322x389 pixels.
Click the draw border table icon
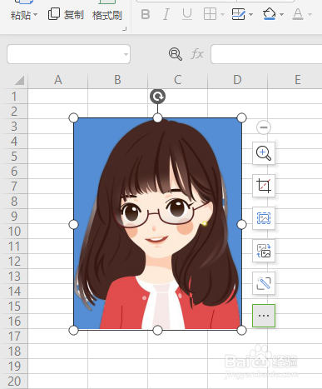pos(239,14)
